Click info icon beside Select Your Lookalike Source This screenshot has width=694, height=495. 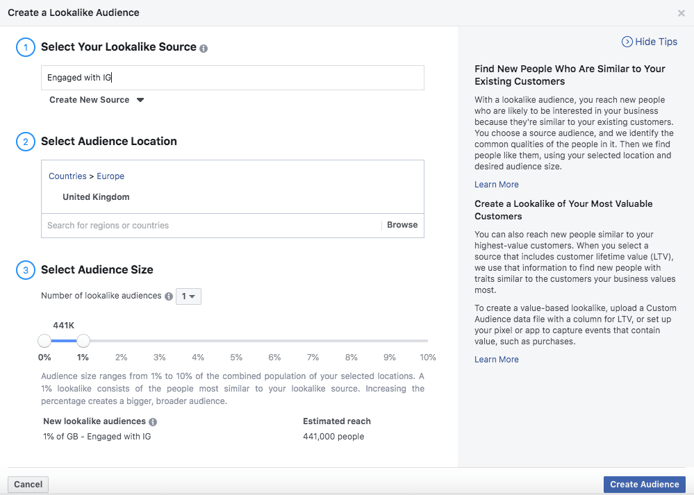[x=204, y=49]
